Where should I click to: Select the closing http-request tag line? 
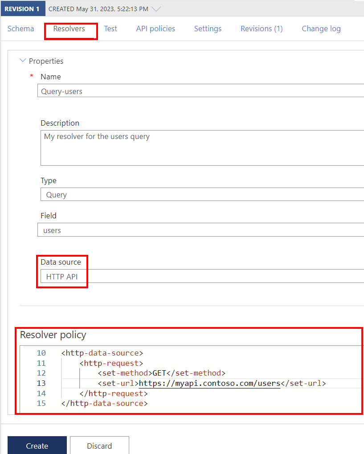click(114, 393)
